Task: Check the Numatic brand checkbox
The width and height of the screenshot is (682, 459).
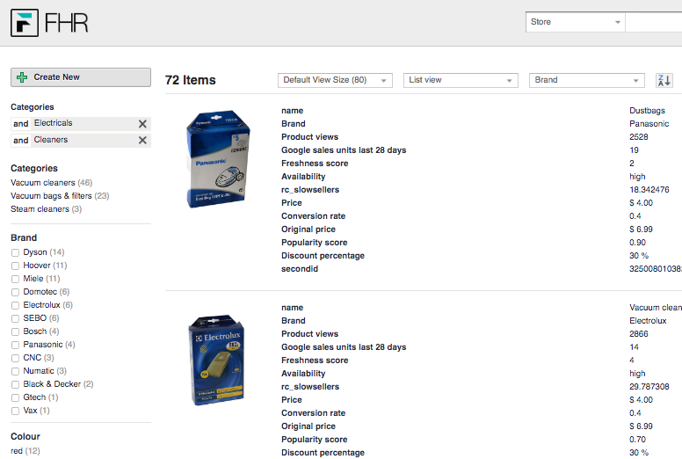Action: (15, 372)
